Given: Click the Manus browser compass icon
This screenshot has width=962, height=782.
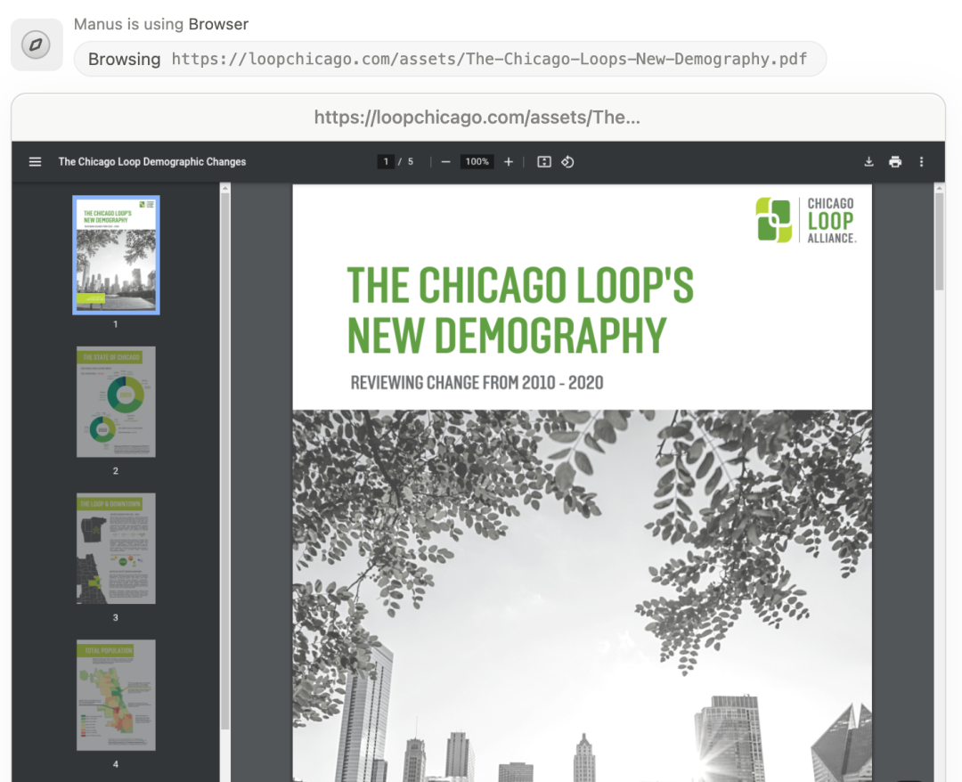Looking at the screenshot, I should pos(37,45).
